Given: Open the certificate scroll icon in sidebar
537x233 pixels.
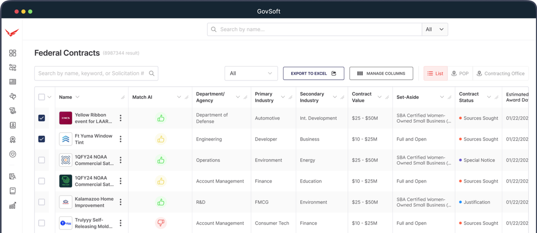Looking at the screenshot, I should click(x=13, y=111).
